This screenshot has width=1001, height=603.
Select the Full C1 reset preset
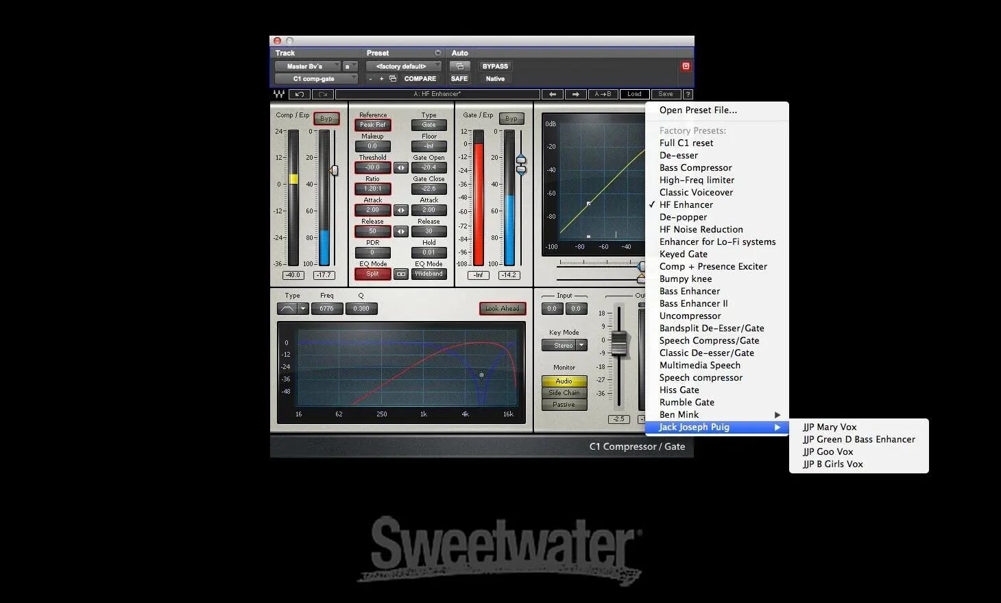coord(717,143)
